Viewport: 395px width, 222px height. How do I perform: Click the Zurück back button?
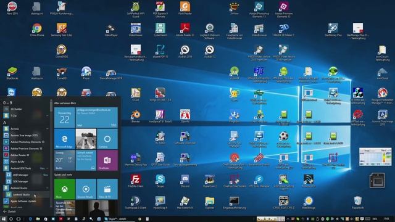[10, 212]
